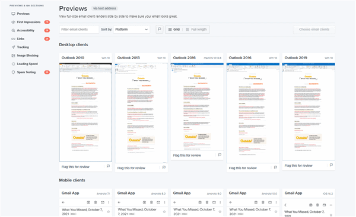Click the flag icon on Outlook 2016 Win 10 card
The image size is (356, 217).
(x=275, y=167)
